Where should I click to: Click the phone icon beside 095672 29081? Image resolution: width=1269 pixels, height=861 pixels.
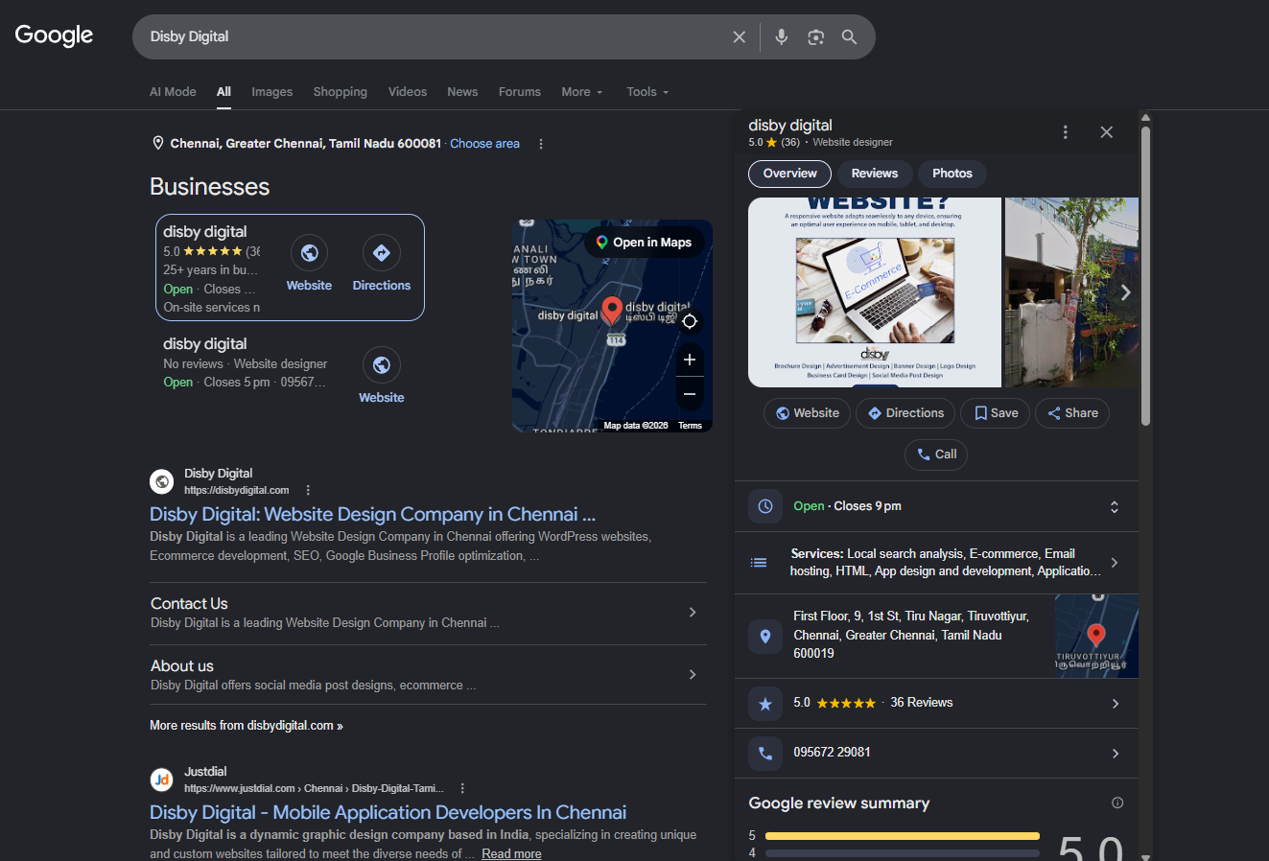765,754
